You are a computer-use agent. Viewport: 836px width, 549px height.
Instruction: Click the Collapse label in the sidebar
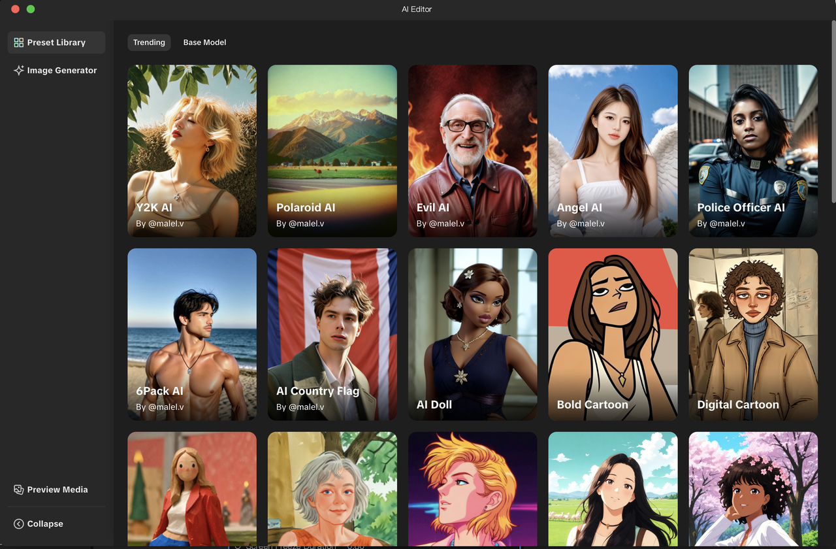45,524
